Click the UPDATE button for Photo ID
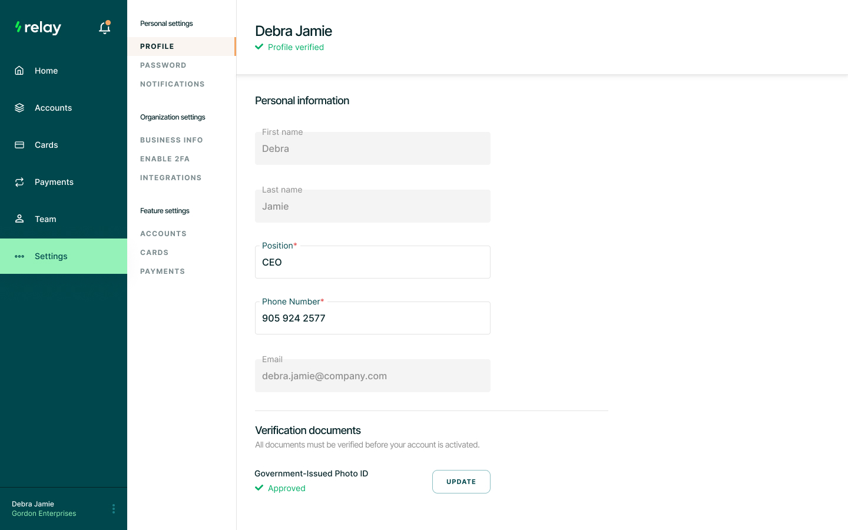848x530 pixels. [x=461, y=482]
